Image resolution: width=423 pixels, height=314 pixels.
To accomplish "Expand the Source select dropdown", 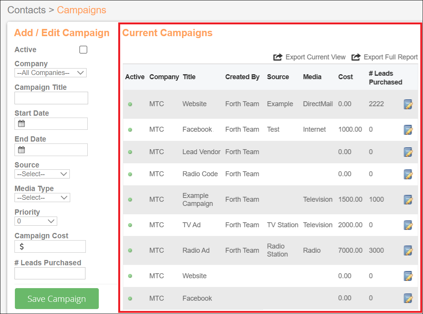I will click(42, 174).
